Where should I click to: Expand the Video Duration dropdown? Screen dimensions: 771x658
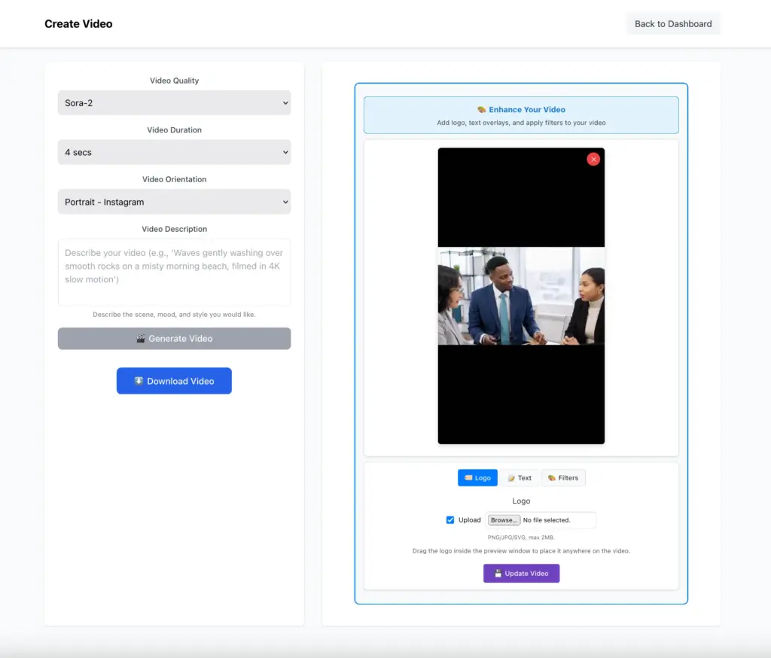(x=174, y=152)
